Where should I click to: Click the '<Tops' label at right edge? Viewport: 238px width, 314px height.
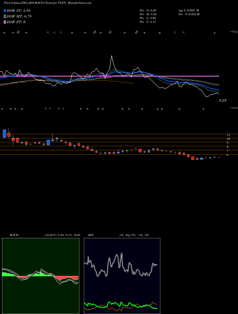coord(234,32)
